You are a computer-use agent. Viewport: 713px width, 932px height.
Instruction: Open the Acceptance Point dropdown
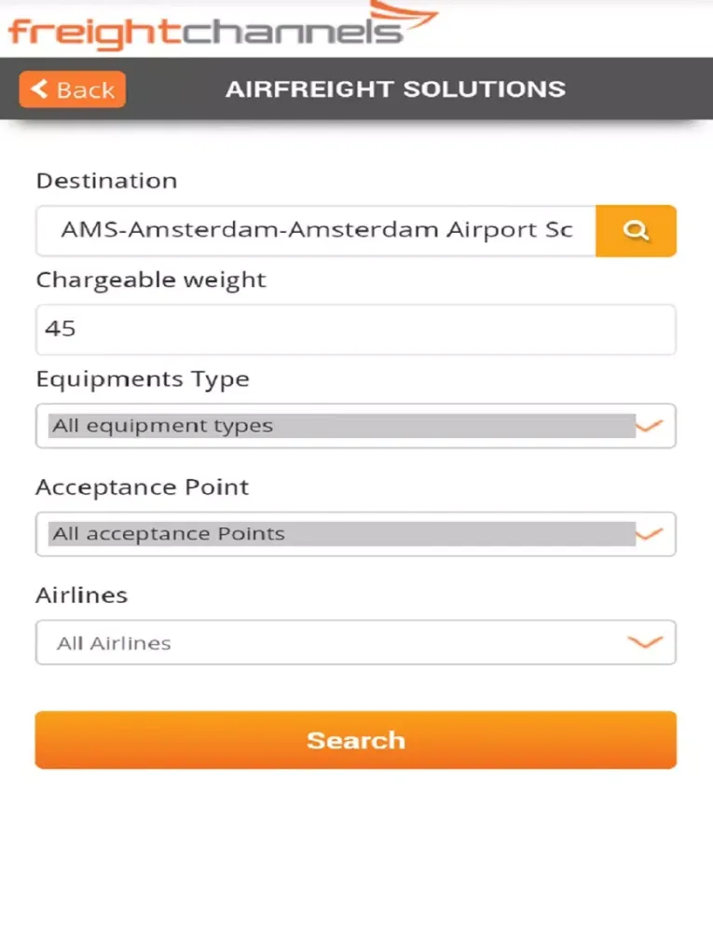click(x=356, y=534)
